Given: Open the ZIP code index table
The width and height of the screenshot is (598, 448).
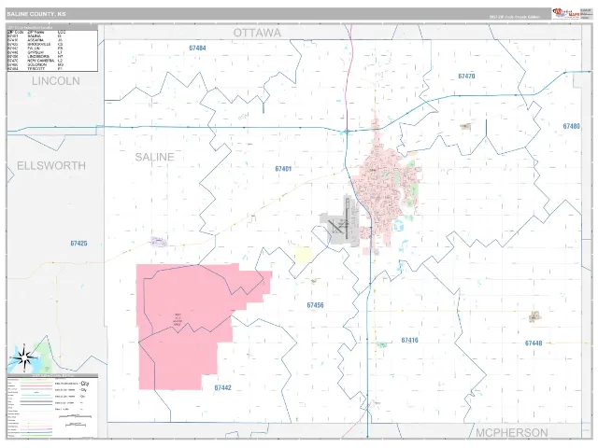Looking at the screenshot, I should [x=52, y=48].
